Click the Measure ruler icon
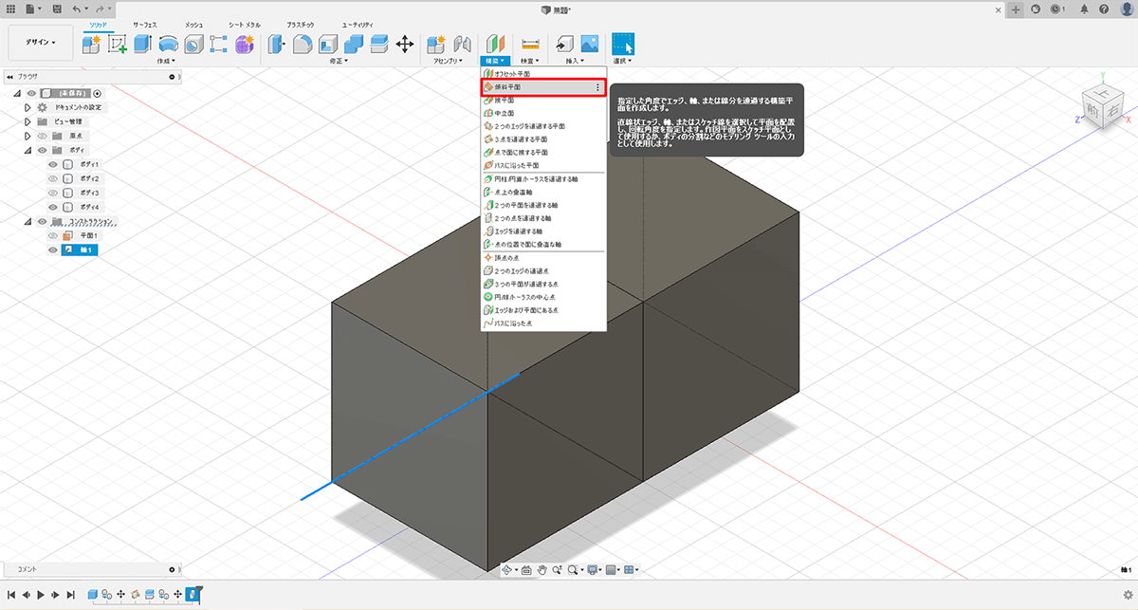This screenshot has height=610, width=1138. click(530, 44)
